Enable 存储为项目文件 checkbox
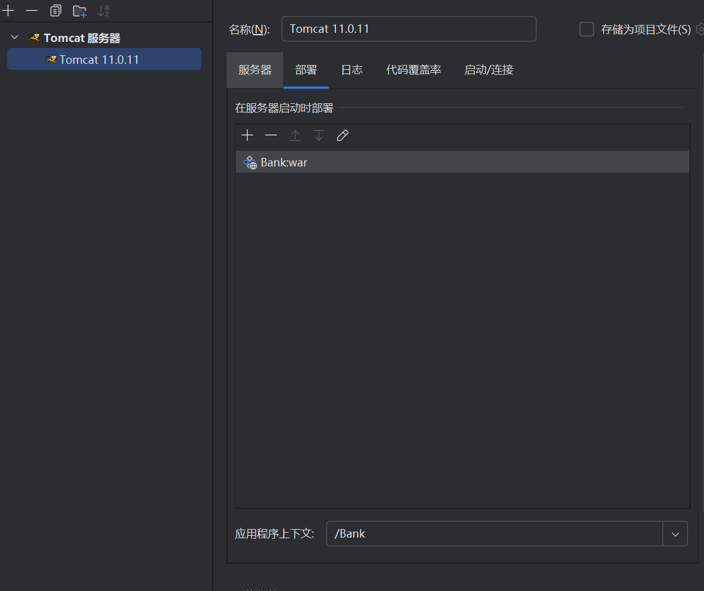Viewport: 704px width, 591px height. tap(586, 29)
